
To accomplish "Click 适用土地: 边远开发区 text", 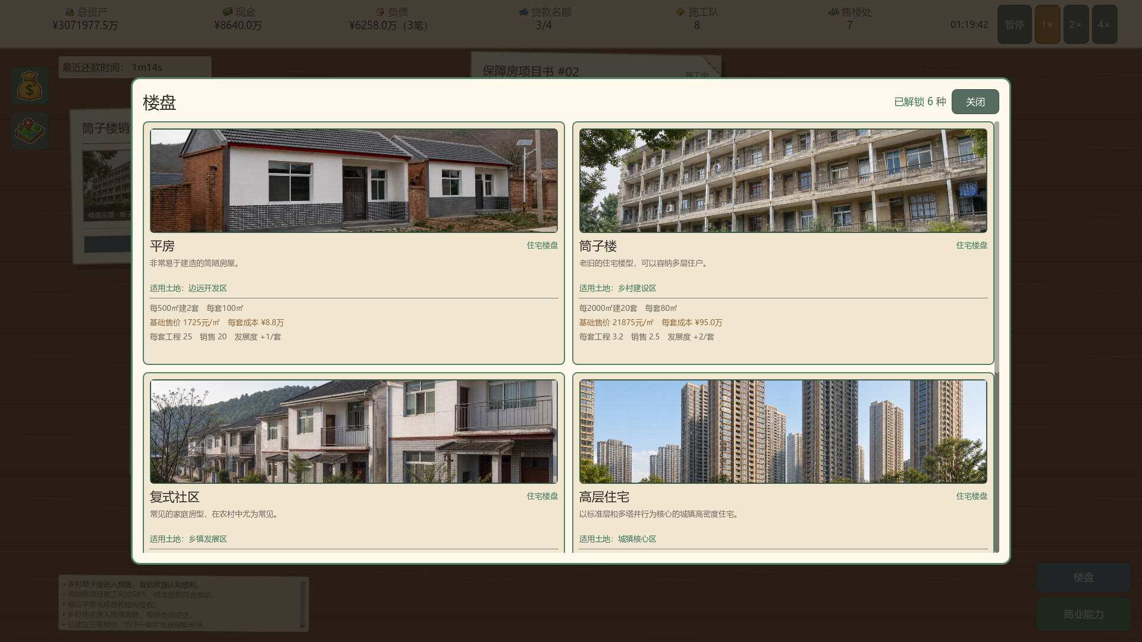I will point(189,288).
